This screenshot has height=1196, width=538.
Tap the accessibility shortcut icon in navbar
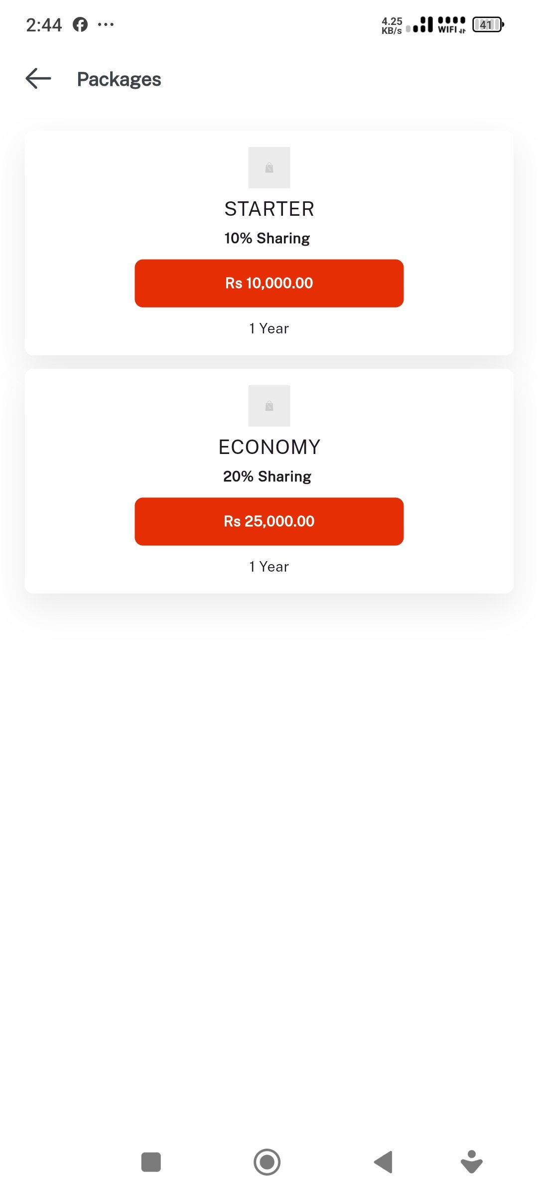click(471, 1162)
